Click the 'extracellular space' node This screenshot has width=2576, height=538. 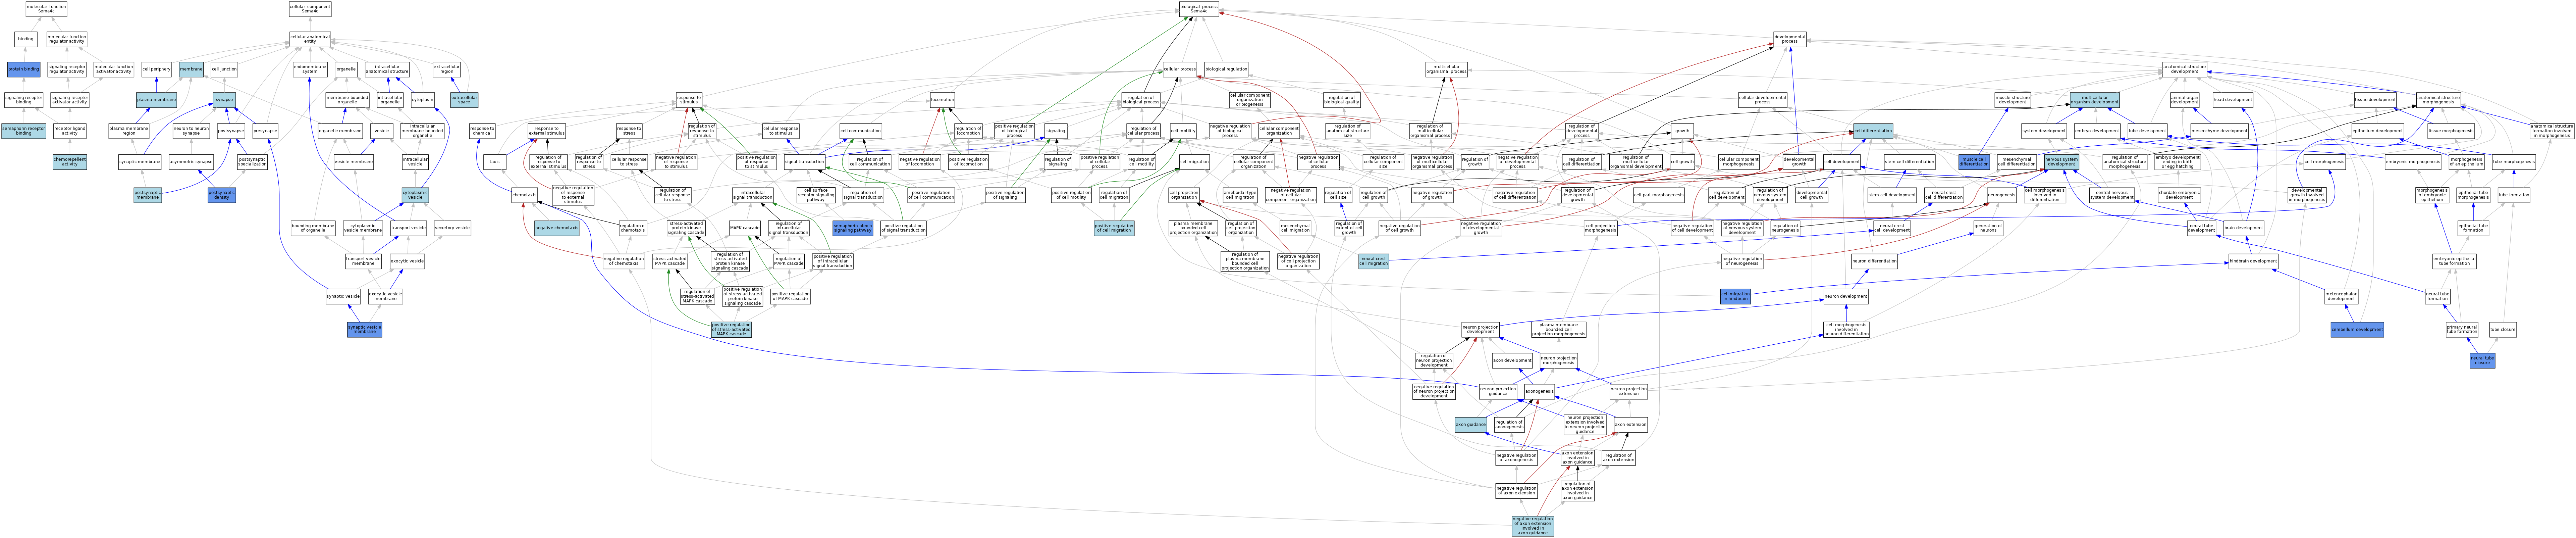[464, 100]
